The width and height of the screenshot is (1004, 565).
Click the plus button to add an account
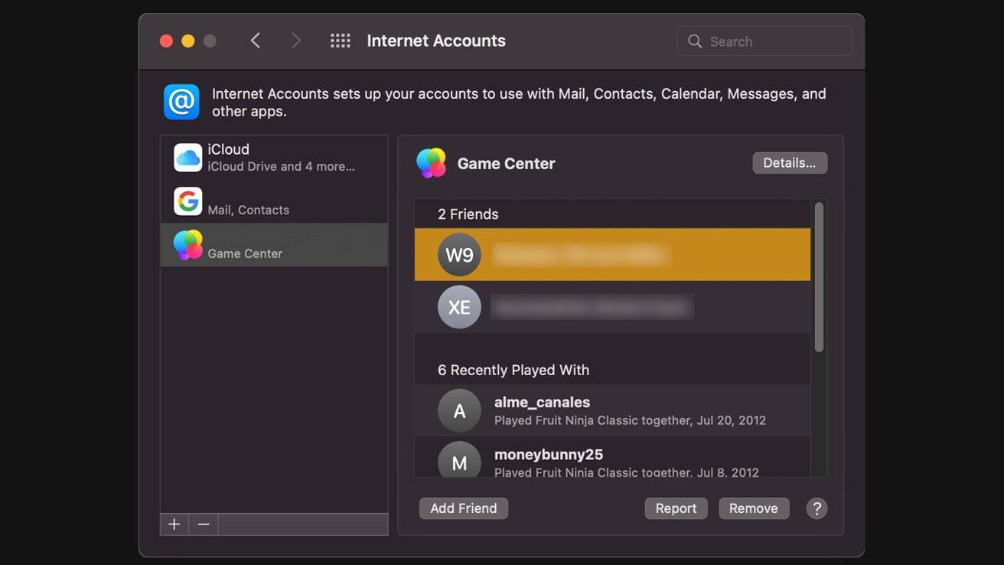174,524
